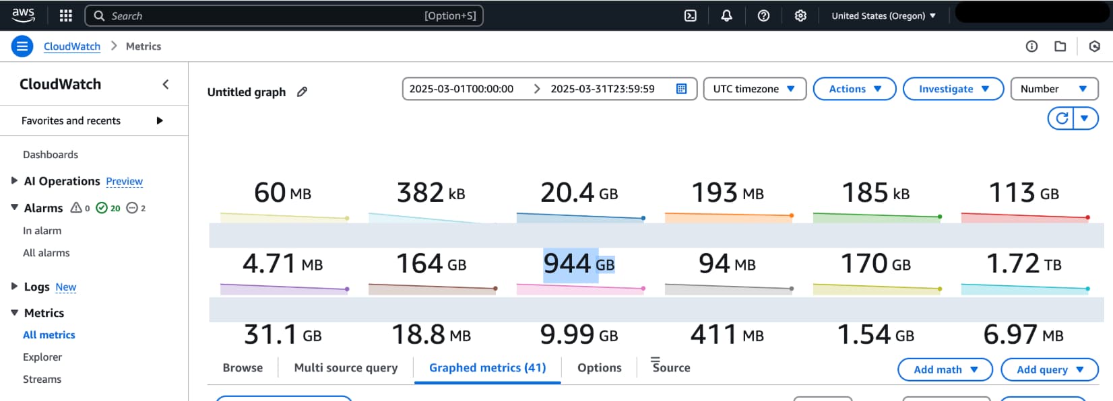
Task: Open the Explorer sidebar link
Action: point(42,357)
